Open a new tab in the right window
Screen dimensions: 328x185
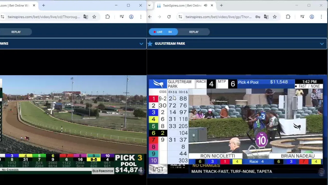click(x=221, y=5)
